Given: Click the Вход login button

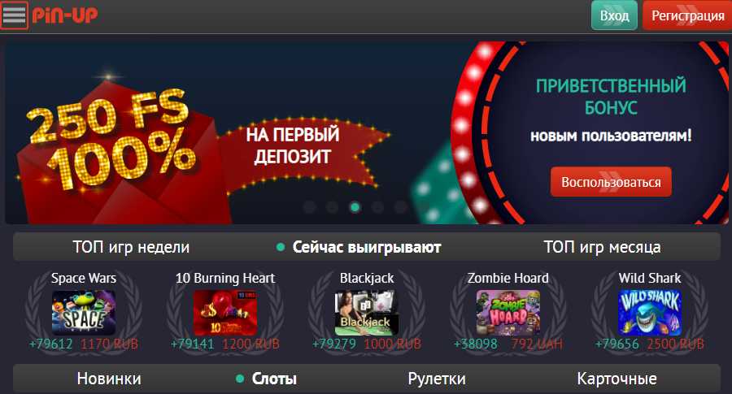Looking at the screenshot, I should [x=614, y=15].
